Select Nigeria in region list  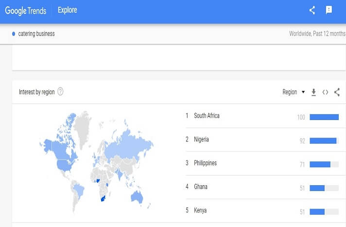tap(201, 140)
